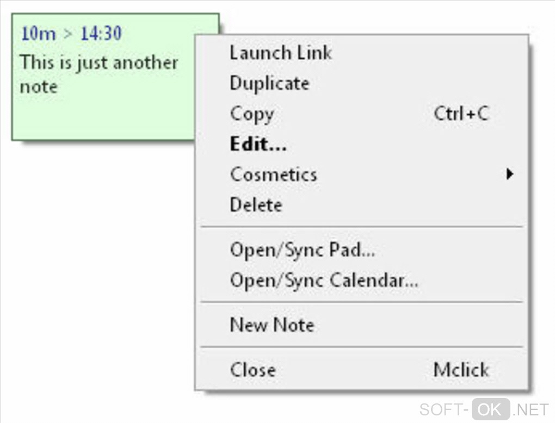The image size is (555, 423).
Task: Click the Ctrl+C shortcut label
Action: [x=461, y=114]
